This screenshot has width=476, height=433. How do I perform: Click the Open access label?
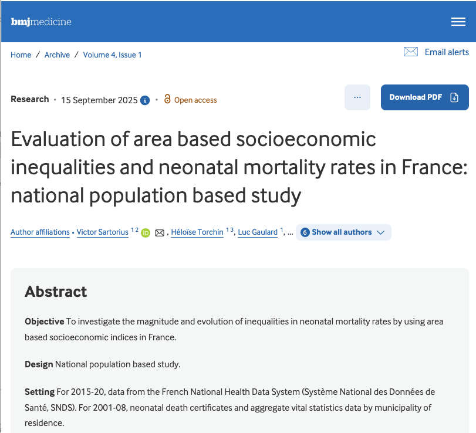(x=195, y=100)
